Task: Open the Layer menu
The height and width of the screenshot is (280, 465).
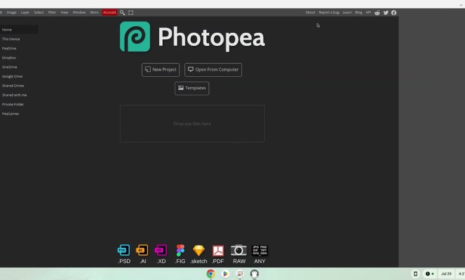Action: tap(25, 13)
